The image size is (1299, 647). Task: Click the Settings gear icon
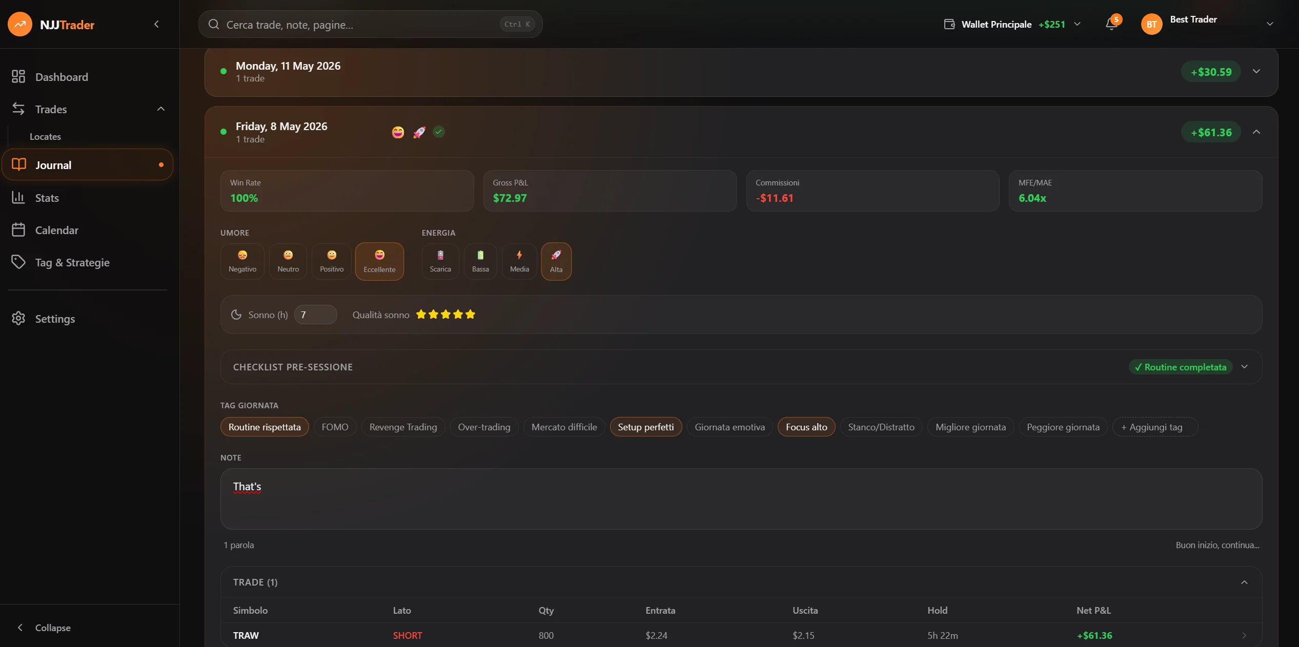[18, 319]
